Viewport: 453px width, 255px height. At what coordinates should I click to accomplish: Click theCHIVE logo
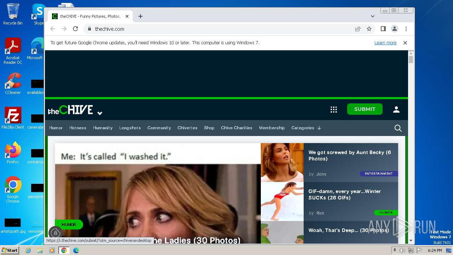71,110
